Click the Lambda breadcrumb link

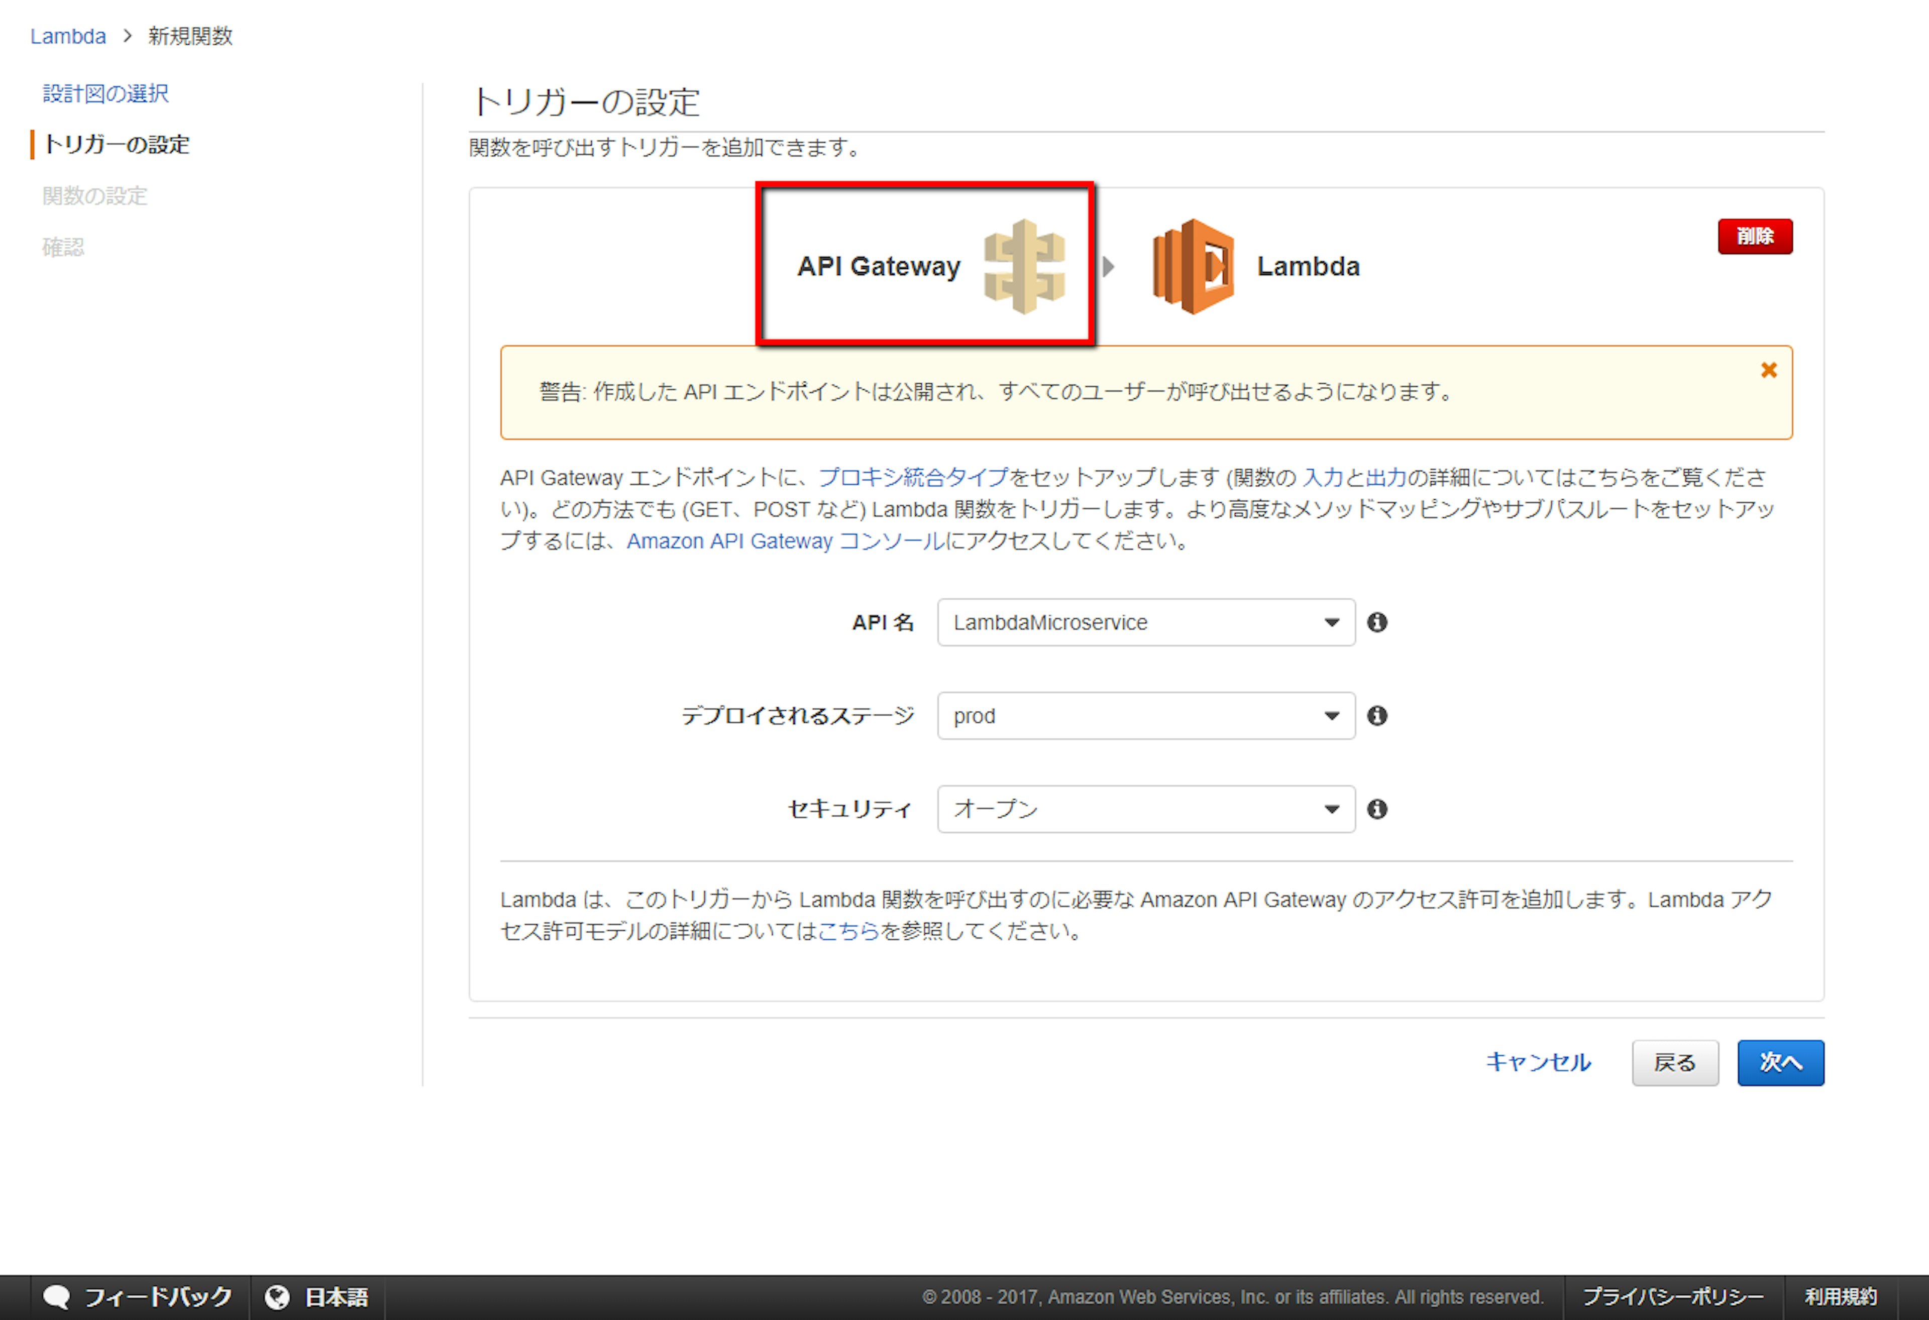[68, 37]
